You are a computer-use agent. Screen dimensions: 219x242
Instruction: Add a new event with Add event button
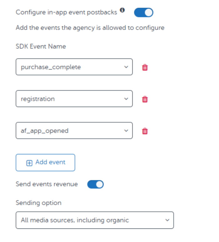pyautogui.click(x=45, y=162)
